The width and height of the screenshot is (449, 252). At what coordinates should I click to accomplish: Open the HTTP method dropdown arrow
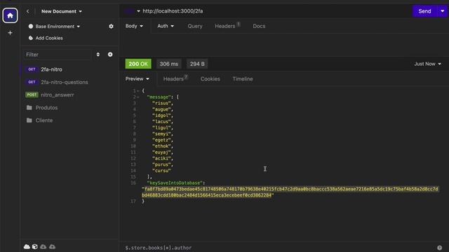click(139, 11)
